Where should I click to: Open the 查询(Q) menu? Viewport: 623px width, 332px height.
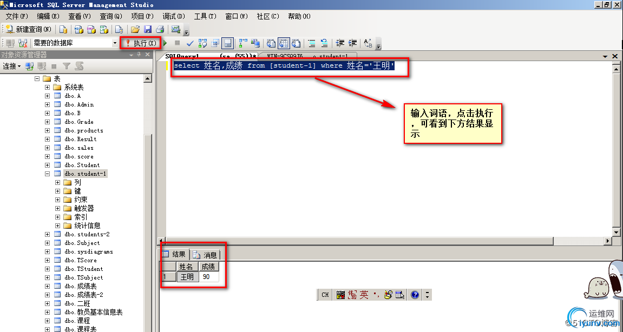111,16
